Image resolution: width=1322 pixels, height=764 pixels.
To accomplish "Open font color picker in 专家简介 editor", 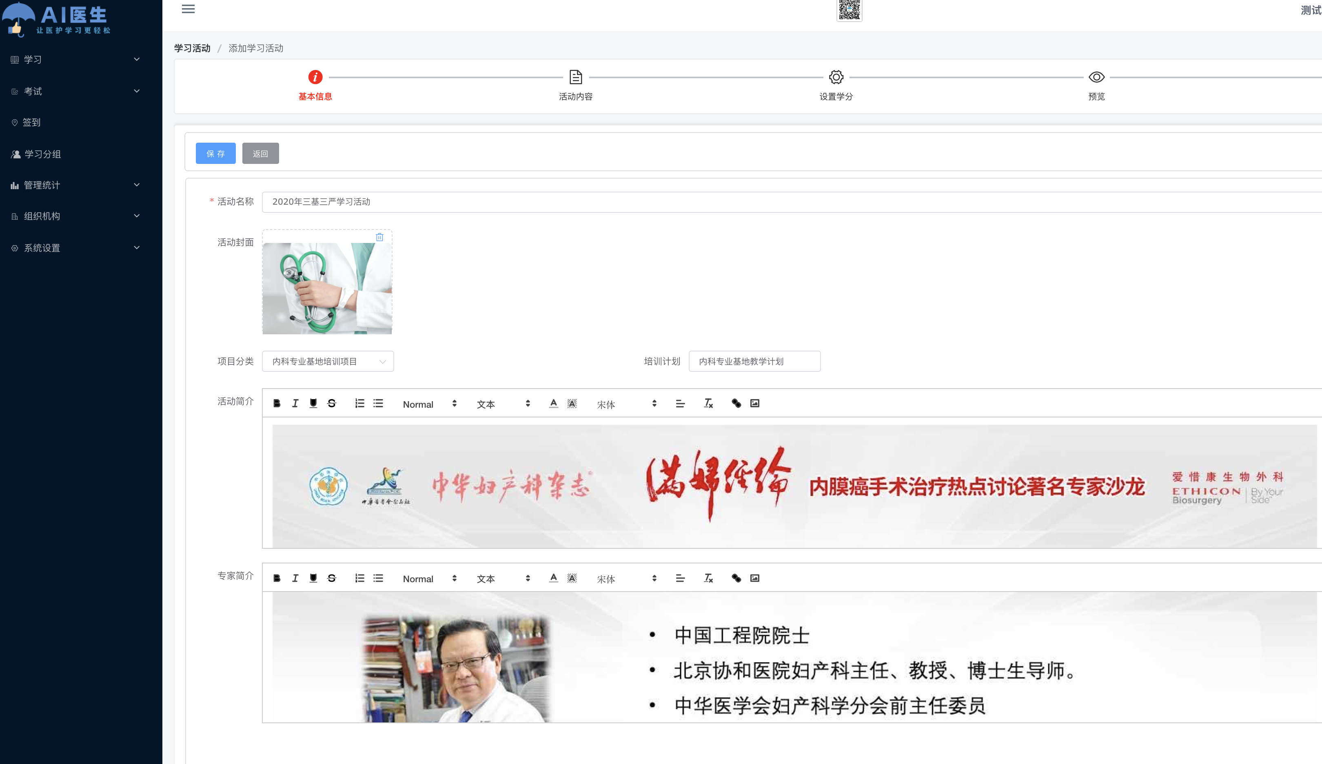I will point(553,578).
